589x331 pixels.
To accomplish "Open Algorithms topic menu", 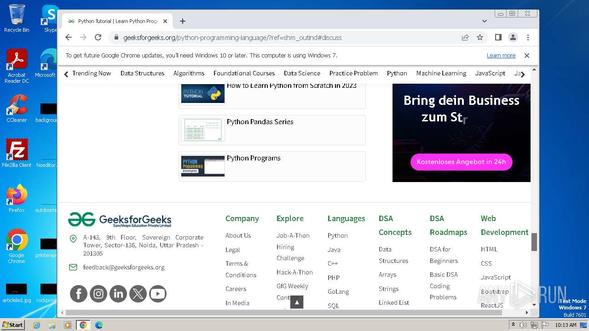I will [x=189, y=74].
